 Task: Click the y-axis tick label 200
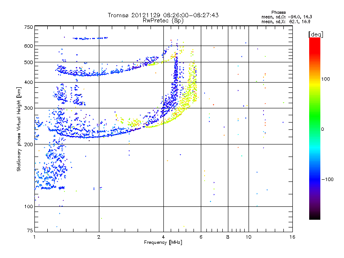[x=29, y=144]
